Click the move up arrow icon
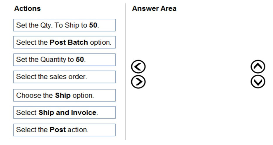This screenshot has width=273, height=145. 258,67
